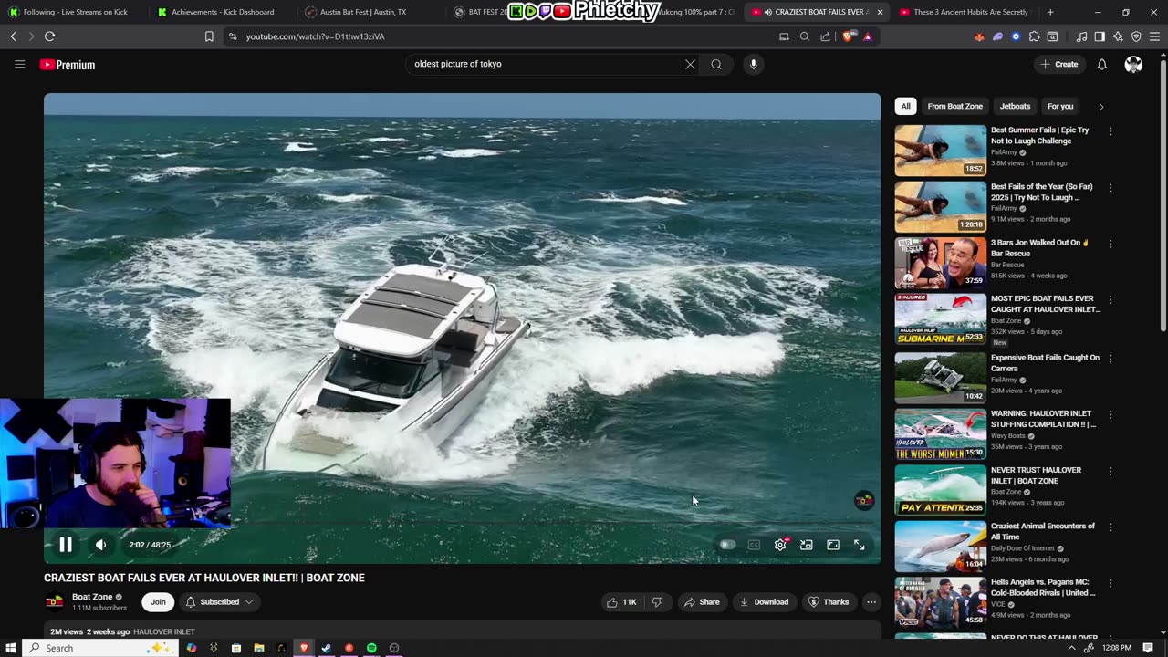Reload the page
This screenshot has width=1168, height=657.
tap(49, 36)
